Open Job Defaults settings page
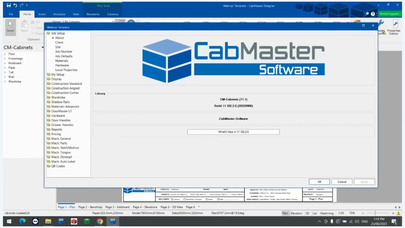405x228 pixels. 64,56
